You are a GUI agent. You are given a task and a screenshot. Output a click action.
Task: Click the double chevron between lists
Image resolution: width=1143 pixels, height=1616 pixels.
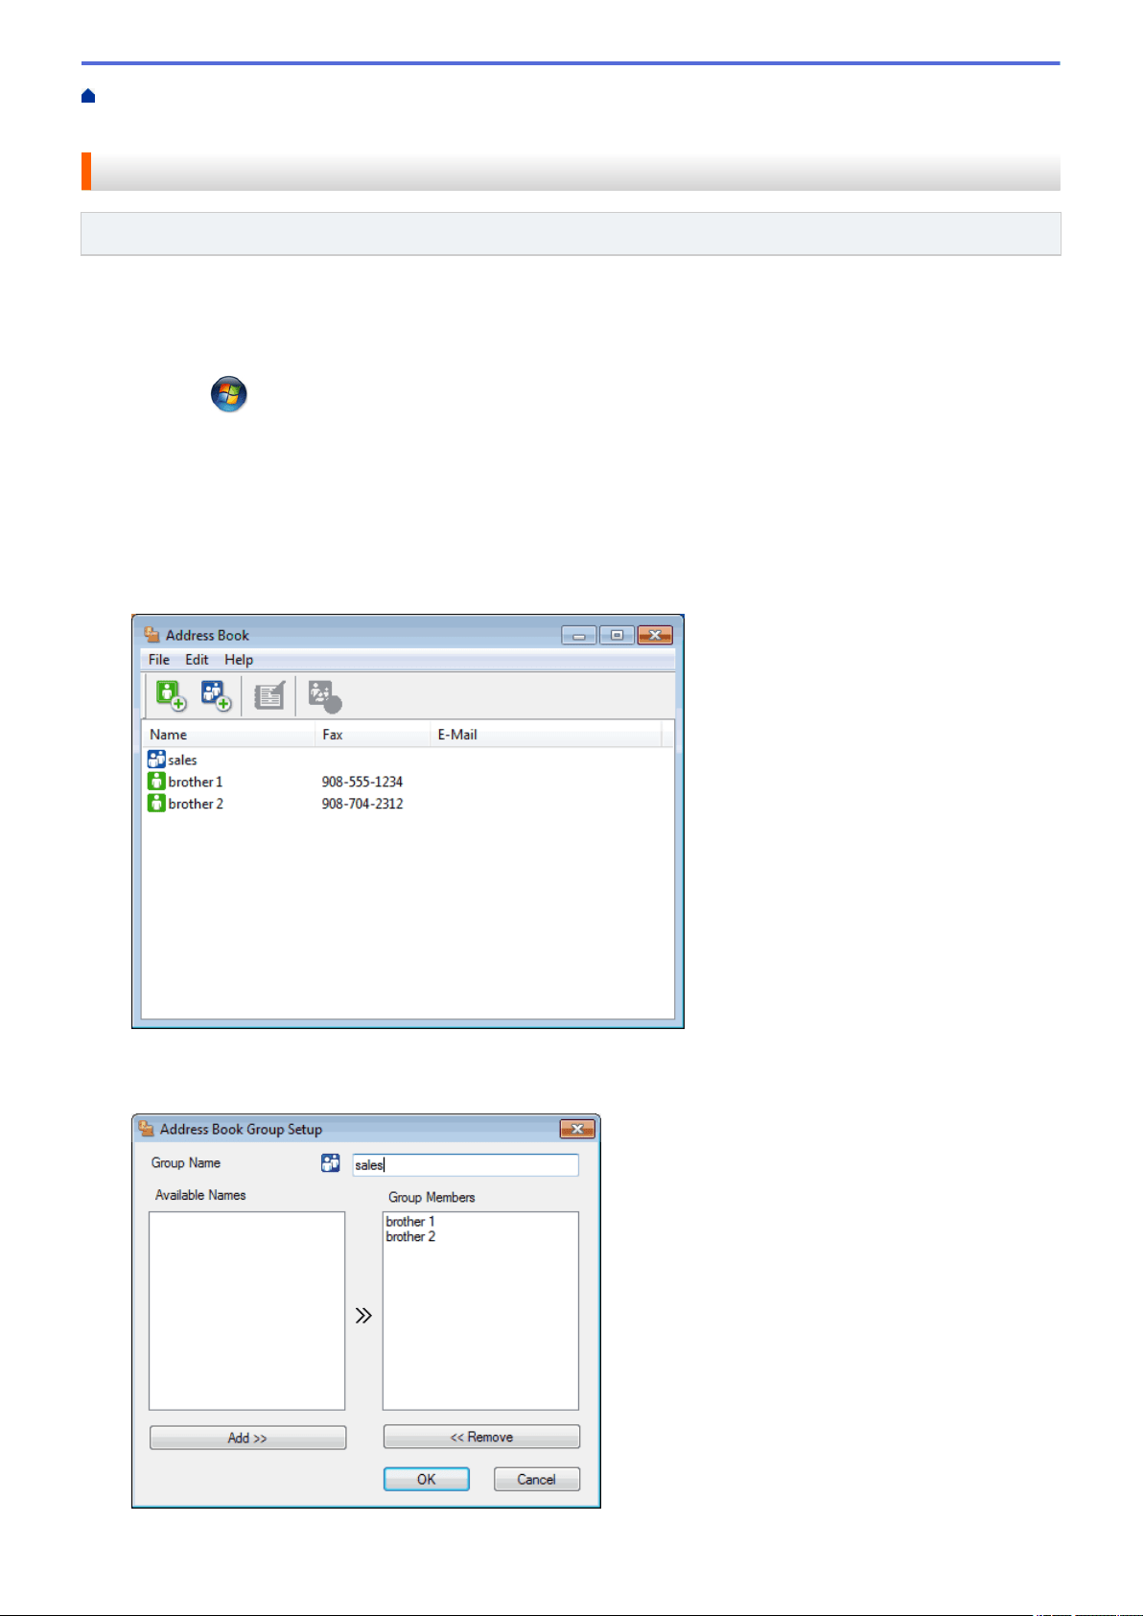pyautogui.click(x=363, y=1316)
